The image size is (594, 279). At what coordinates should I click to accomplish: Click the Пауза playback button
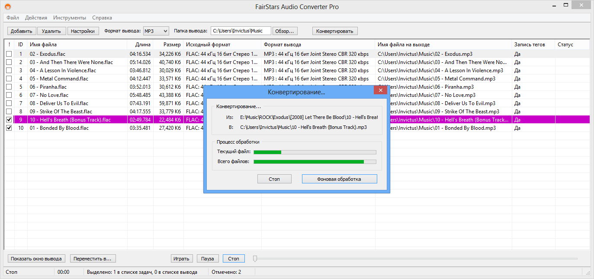tap(208, 259)
